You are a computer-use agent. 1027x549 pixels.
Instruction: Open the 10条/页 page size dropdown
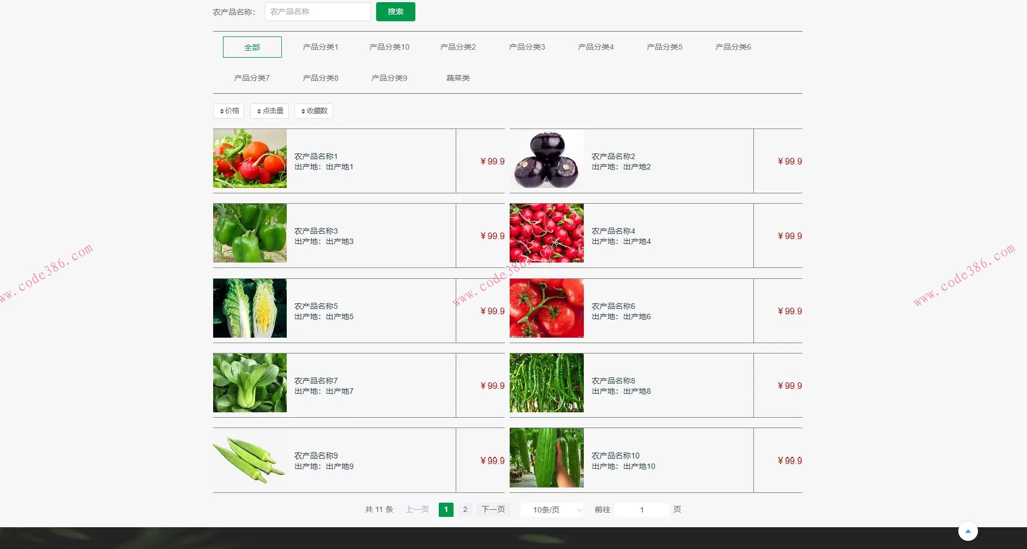(552, 510)
